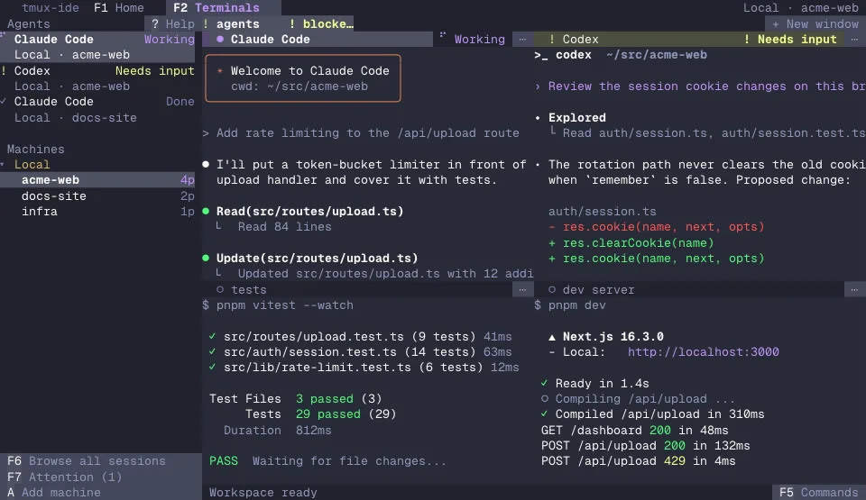Click the Update(src/routes/upload.ts) tool entry
Screen dimensions: 866x500
pos(317,258)
